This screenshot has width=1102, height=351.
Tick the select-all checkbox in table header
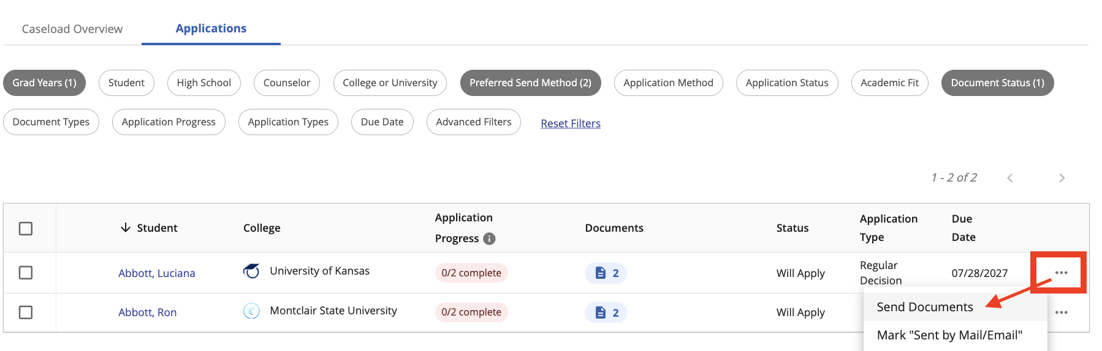tap(26, 228)
